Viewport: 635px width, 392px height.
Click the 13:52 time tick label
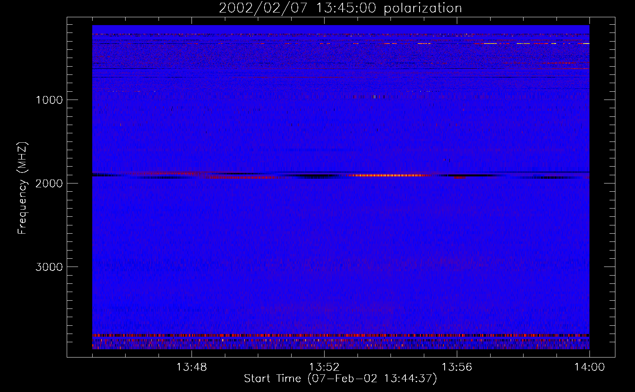[324, 367]
